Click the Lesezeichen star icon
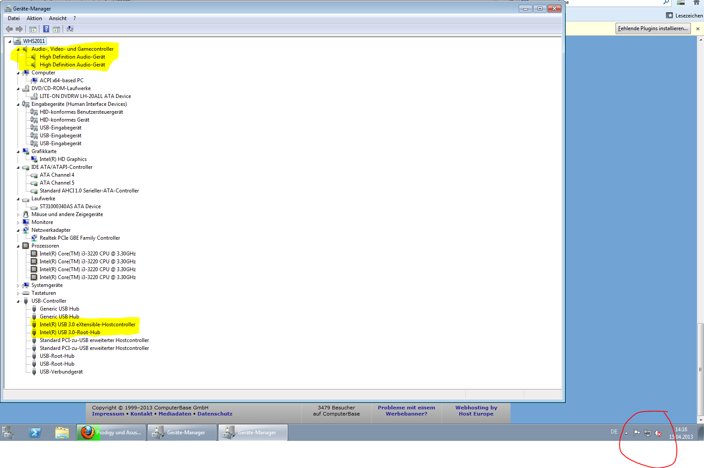This screenshot has height=468, width=704. coord(669,15)
